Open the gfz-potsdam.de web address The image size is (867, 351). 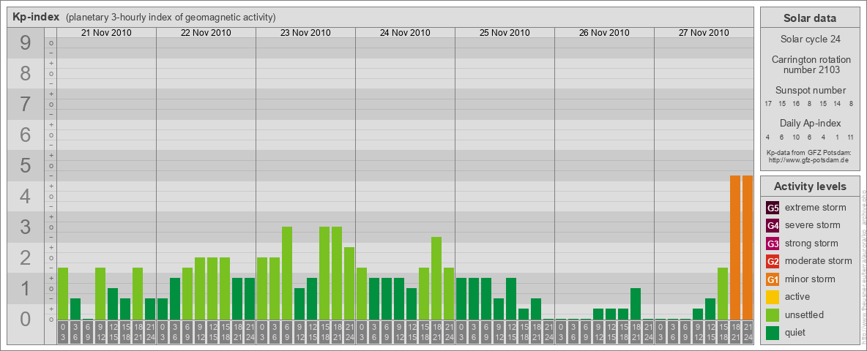tap(809, 160)
